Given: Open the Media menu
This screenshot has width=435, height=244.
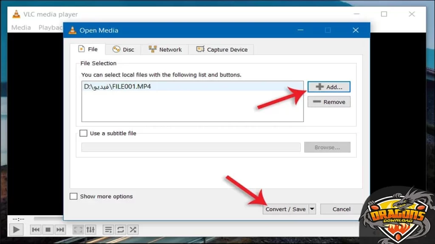Looking at the screenshot, I should coord(21,28).
